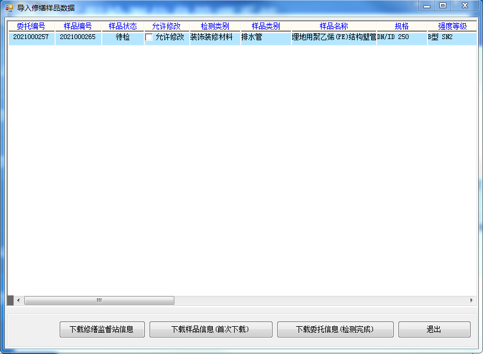The image size is (483, 354).
Task: Click the horizontal scrollbar's left arrow
Action: pos(18,301)
